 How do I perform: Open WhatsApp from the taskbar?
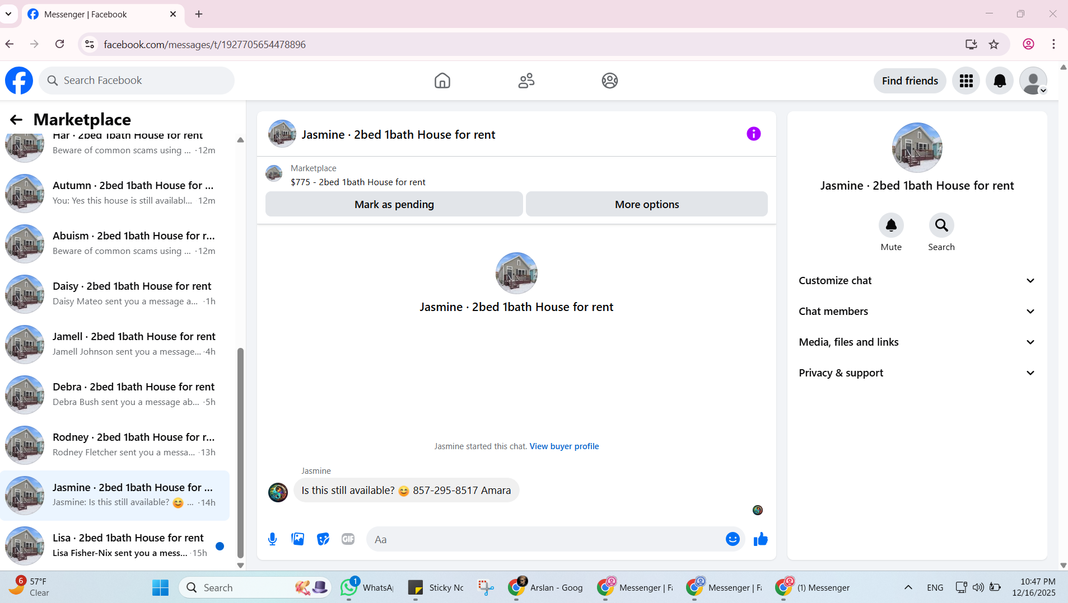367,587
